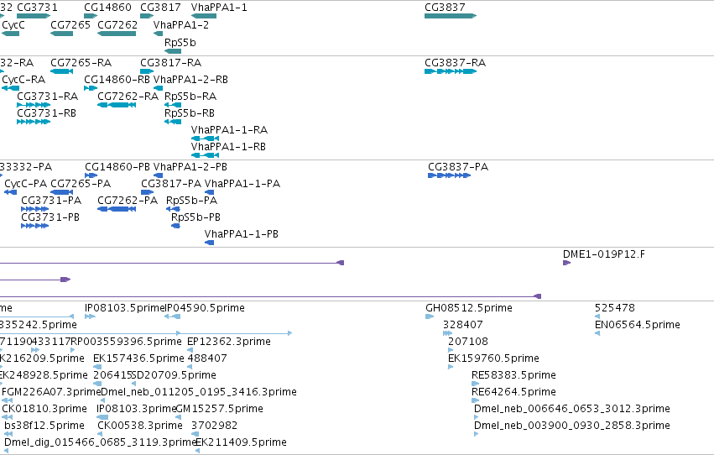The image size is (714, 455).
Task: Select the CG3731-PB protein feature
Action: click(34, 227)
